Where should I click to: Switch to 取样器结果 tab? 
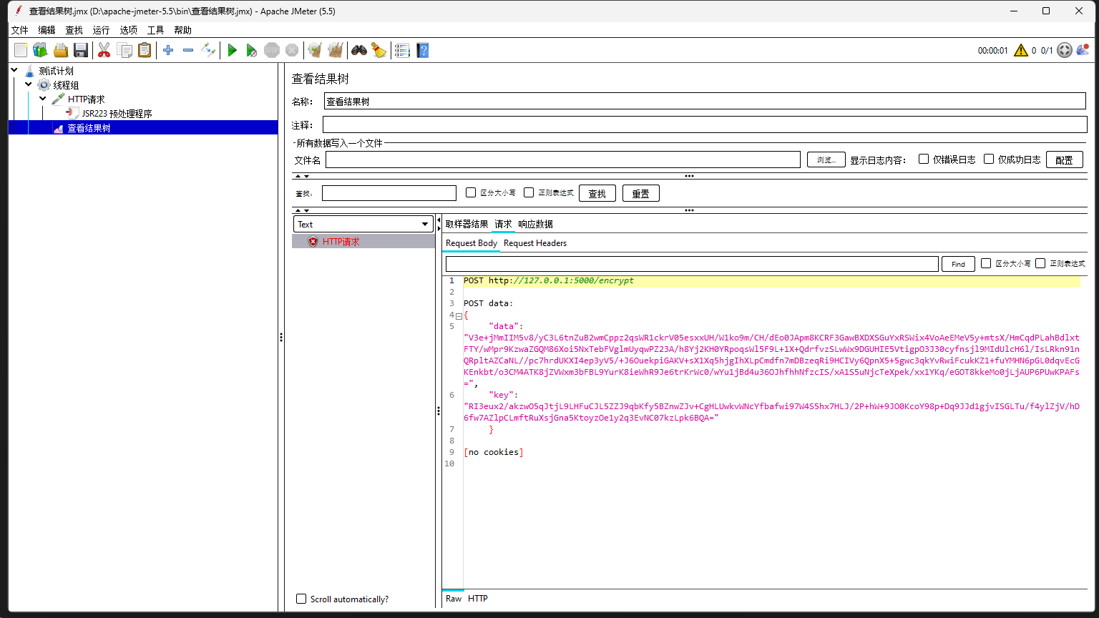[467, 224]
